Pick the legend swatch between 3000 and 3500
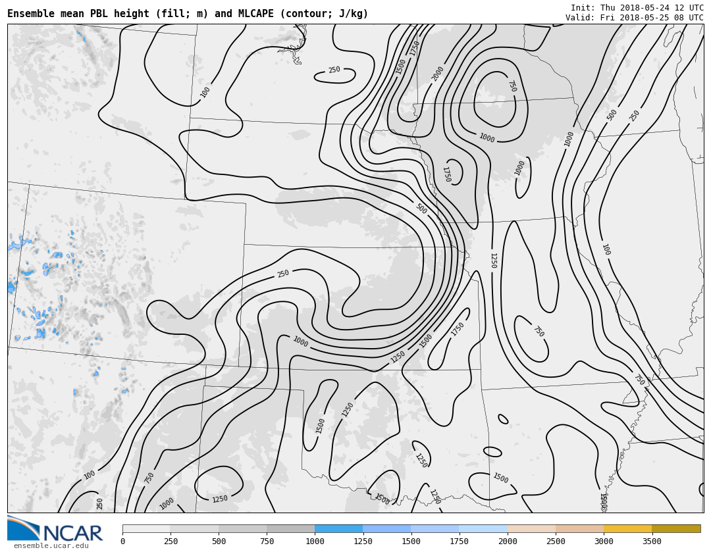The image size is (711, 554). coord(627,528)
